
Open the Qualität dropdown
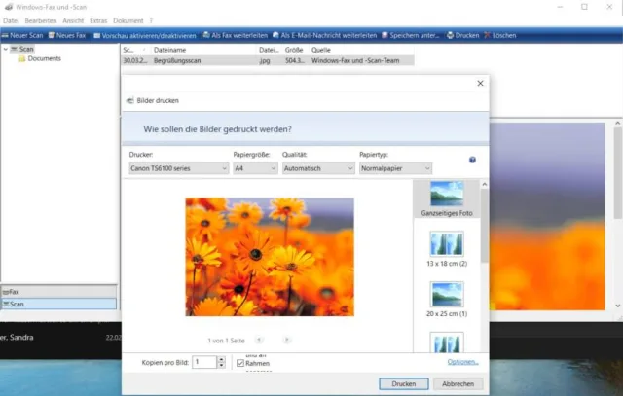318,168
